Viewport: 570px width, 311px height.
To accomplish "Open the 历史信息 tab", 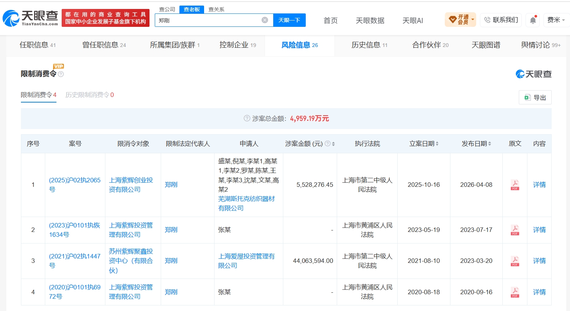I will [x=369, y=45].
